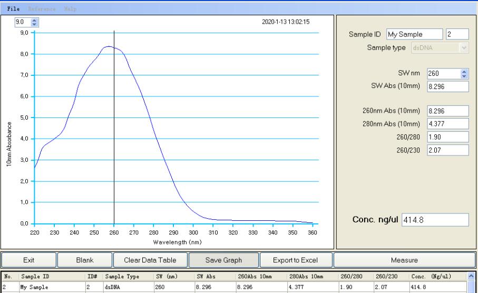Click the Conc. ng/ul field 414.8
The width and height of the screenshot is (478, 293).
(435, 220)
